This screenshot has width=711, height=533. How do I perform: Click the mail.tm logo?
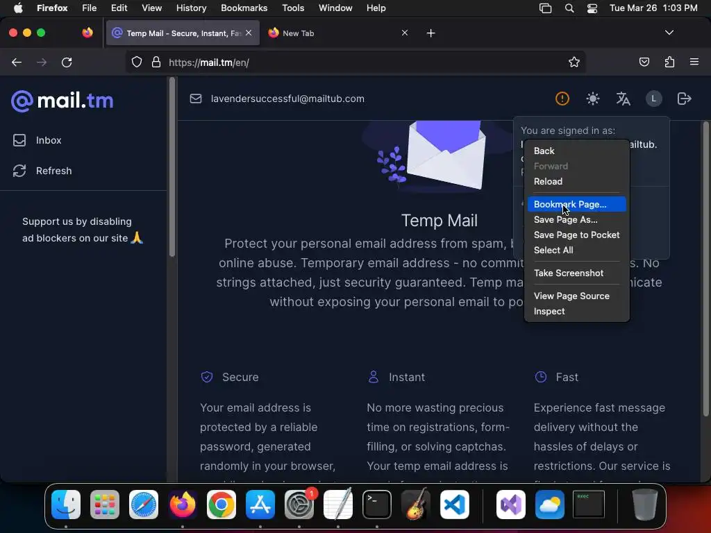62,101
